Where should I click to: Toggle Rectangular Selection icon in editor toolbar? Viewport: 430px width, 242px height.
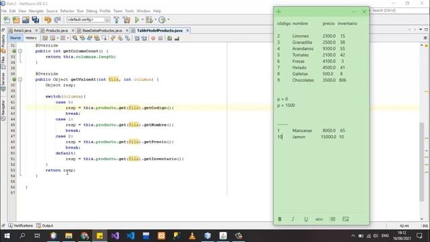coord(104,38)
